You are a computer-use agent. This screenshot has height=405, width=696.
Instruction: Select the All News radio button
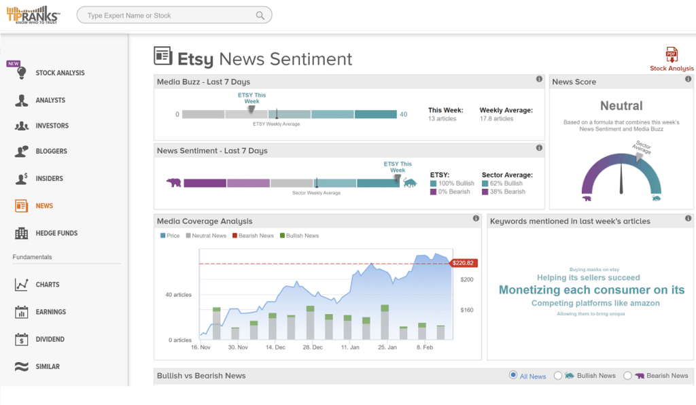coord(513,375)
